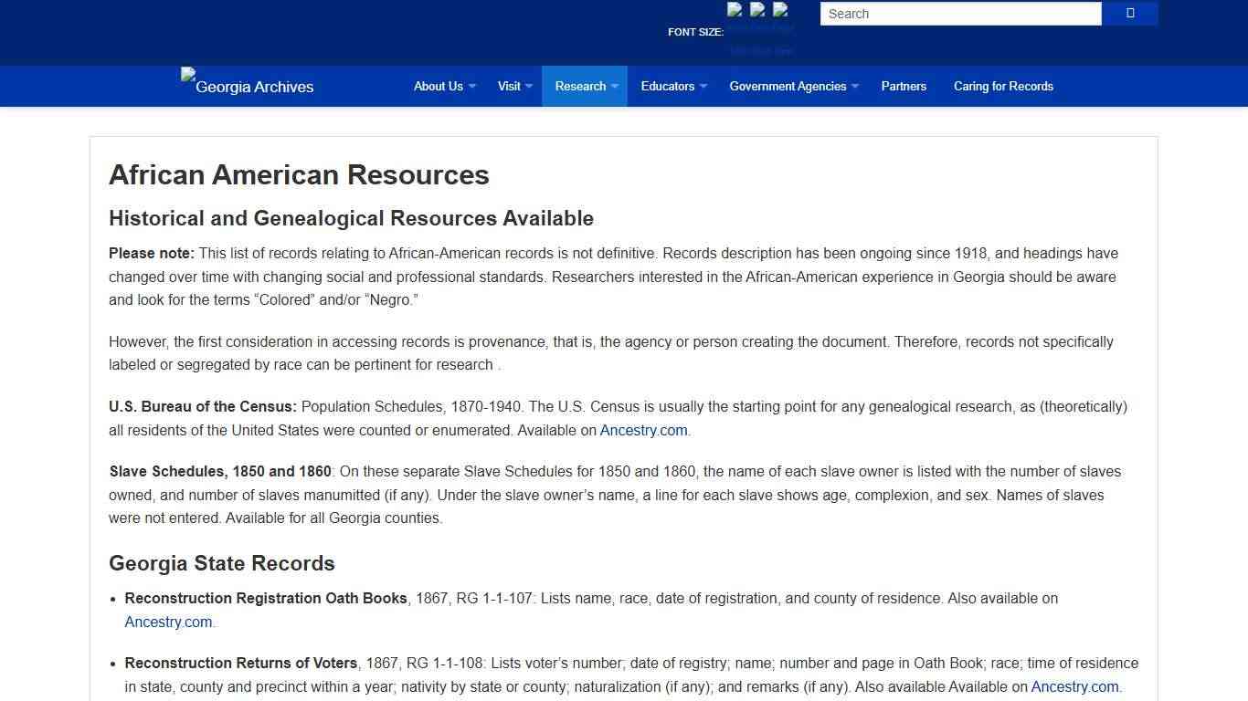The height and width of the screenshot is (701, 1248).
Task: Click the blue search submit button
Action: pos(1129,13)
